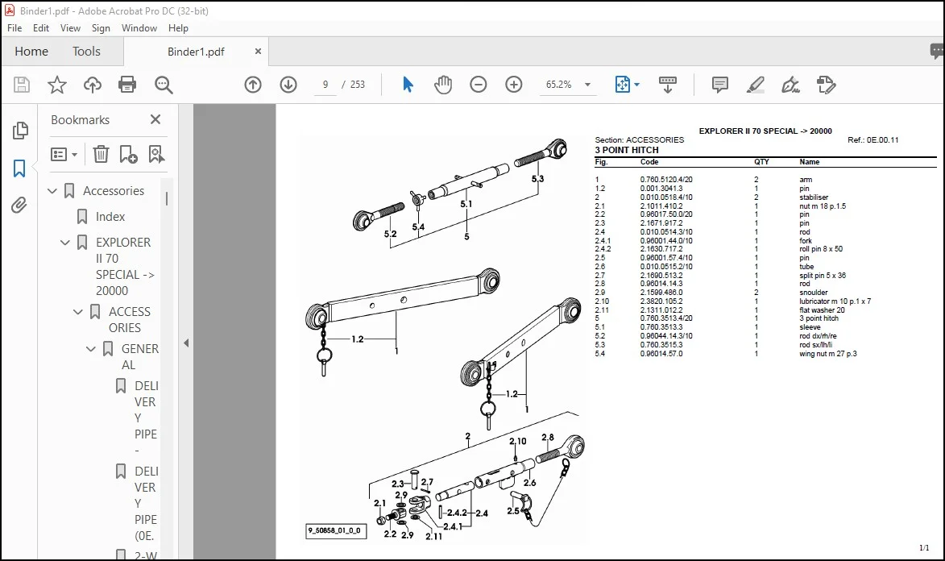Collapse the Accessories bookmark
The width and height of the screenshot is (945, 561).
pyautogui.click(x=52, y=191)
